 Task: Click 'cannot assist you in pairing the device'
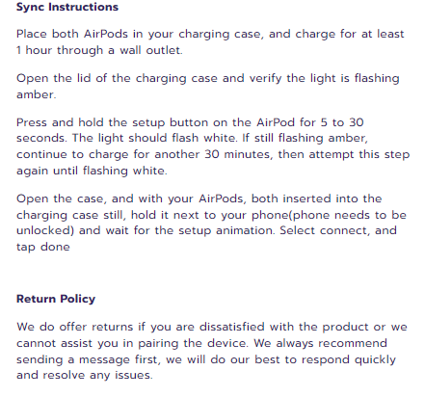click(132, 343)
